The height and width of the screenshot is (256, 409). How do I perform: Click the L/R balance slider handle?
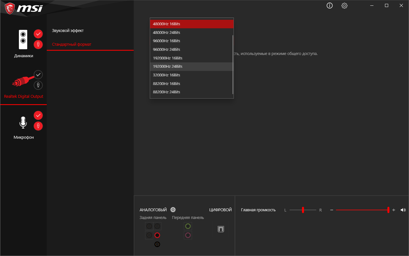point(303,210)
